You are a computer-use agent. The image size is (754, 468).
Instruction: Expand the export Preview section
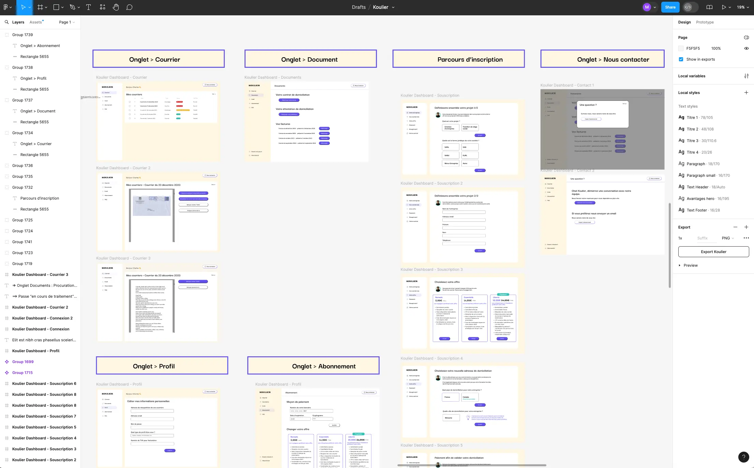688,265
